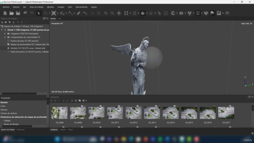Select the Ruler measurement tool

coord(79,13)
